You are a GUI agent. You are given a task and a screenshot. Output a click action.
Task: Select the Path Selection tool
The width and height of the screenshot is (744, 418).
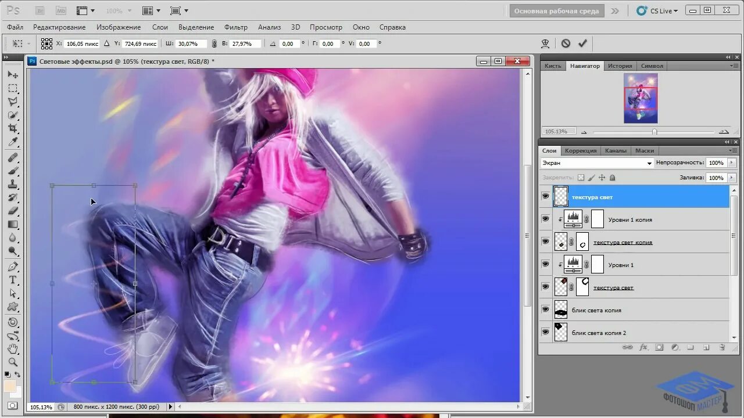(x=13, y=294)
